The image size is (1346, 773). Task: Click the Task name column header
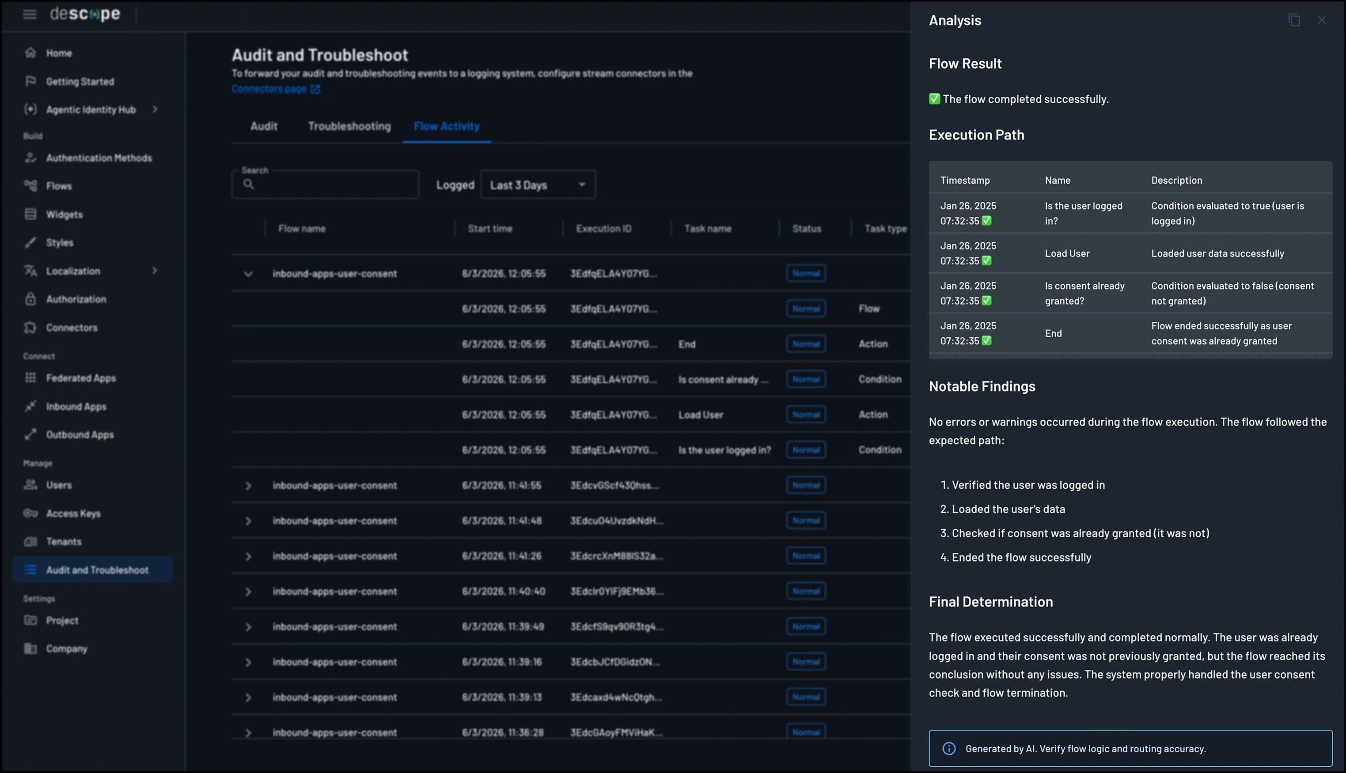[x=708, y=229]
